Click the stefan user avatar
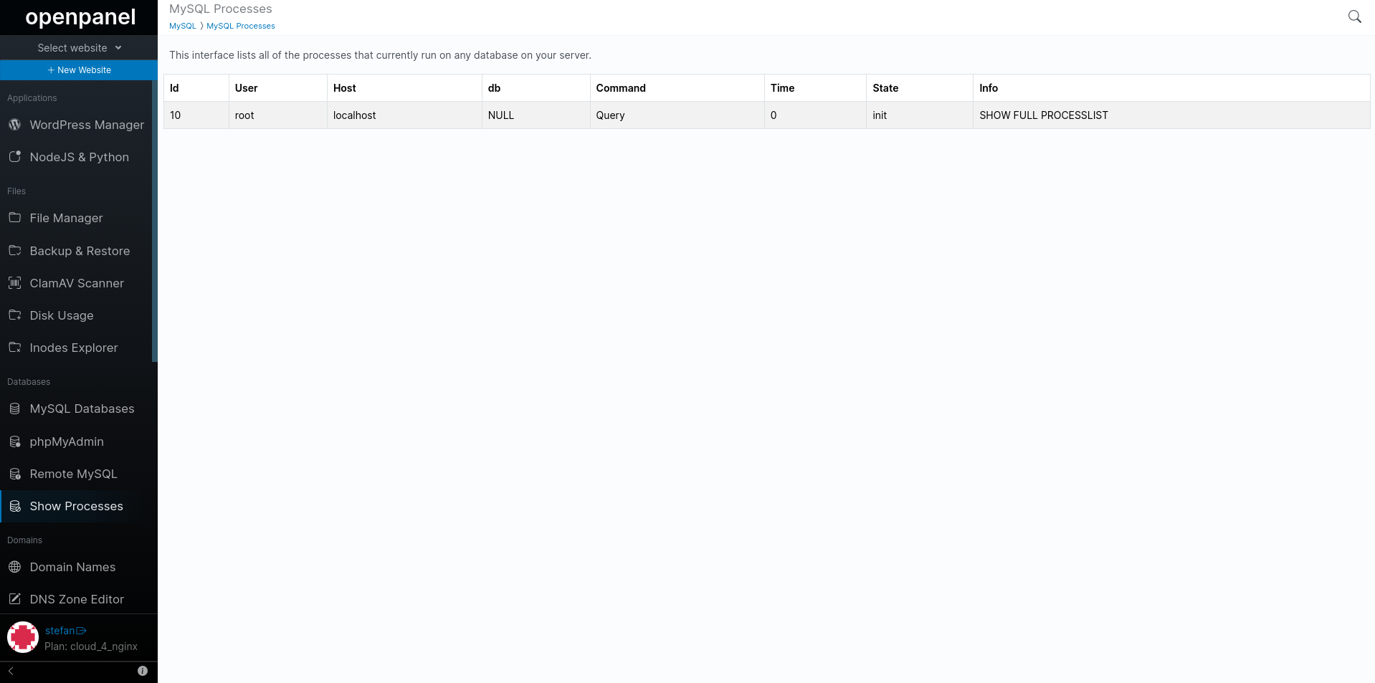Screen dimensions: 1375x683 click(23, 637)
